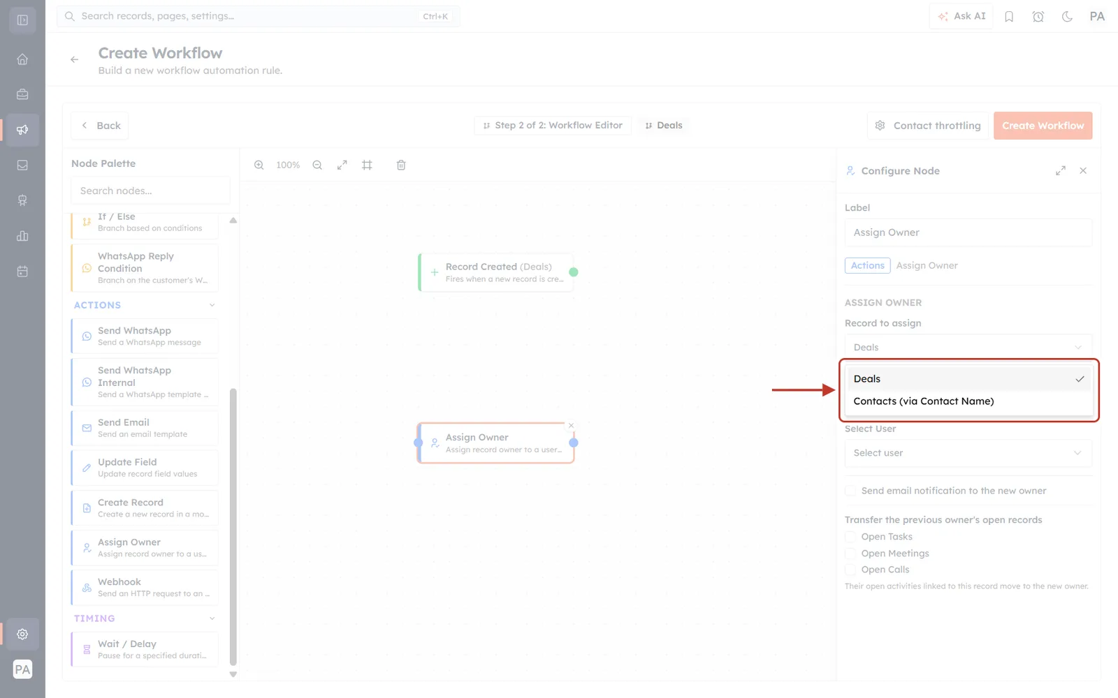
Task: Click the back arrow beside Create Workflow title
Action: click(75, 60)
